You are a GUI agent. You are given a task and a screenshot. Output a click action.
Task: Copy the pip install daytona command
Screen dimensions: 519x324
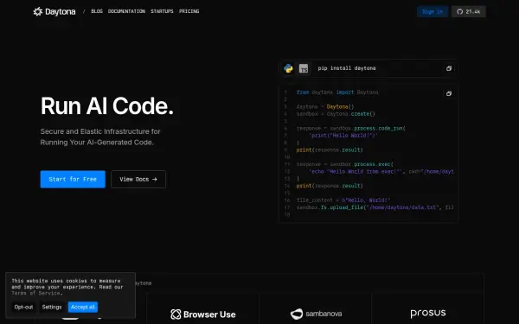(x=449, y=68)
